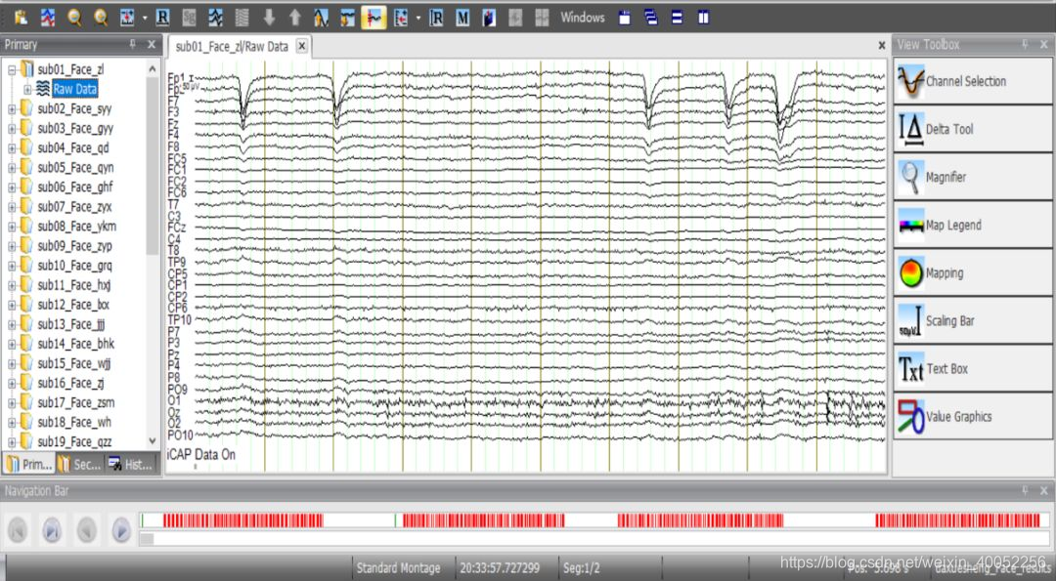Click the Standard Montage status entry
Screen dimensions: 1056x581
398,568
